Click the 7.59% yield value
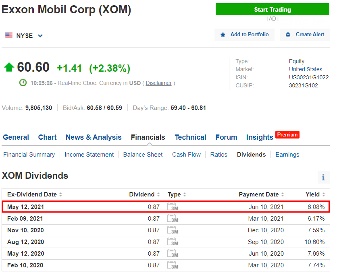337x277 pixels. (316, 230)
